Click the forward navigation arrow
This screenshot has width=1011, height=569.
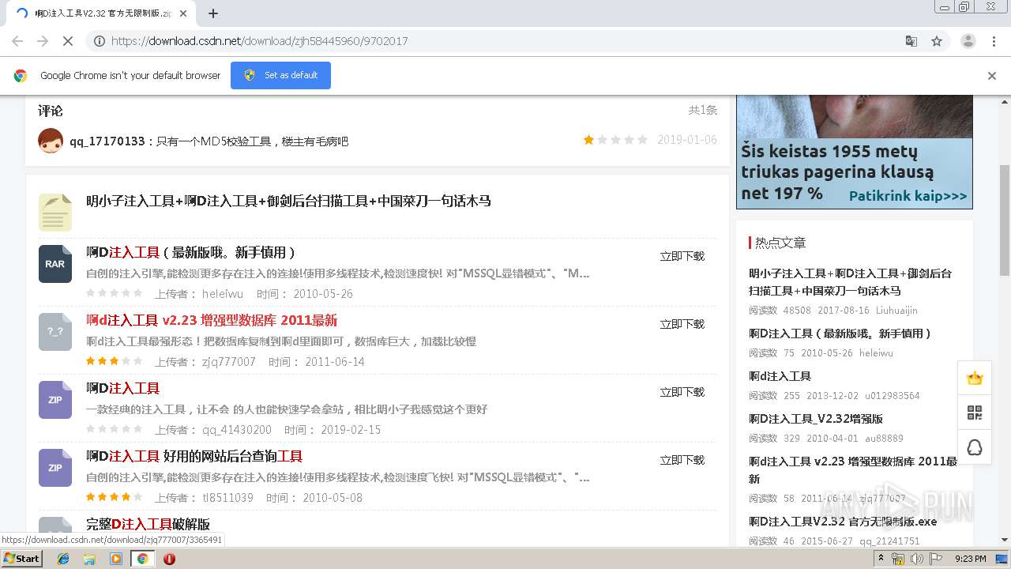(x=43, y=41)
